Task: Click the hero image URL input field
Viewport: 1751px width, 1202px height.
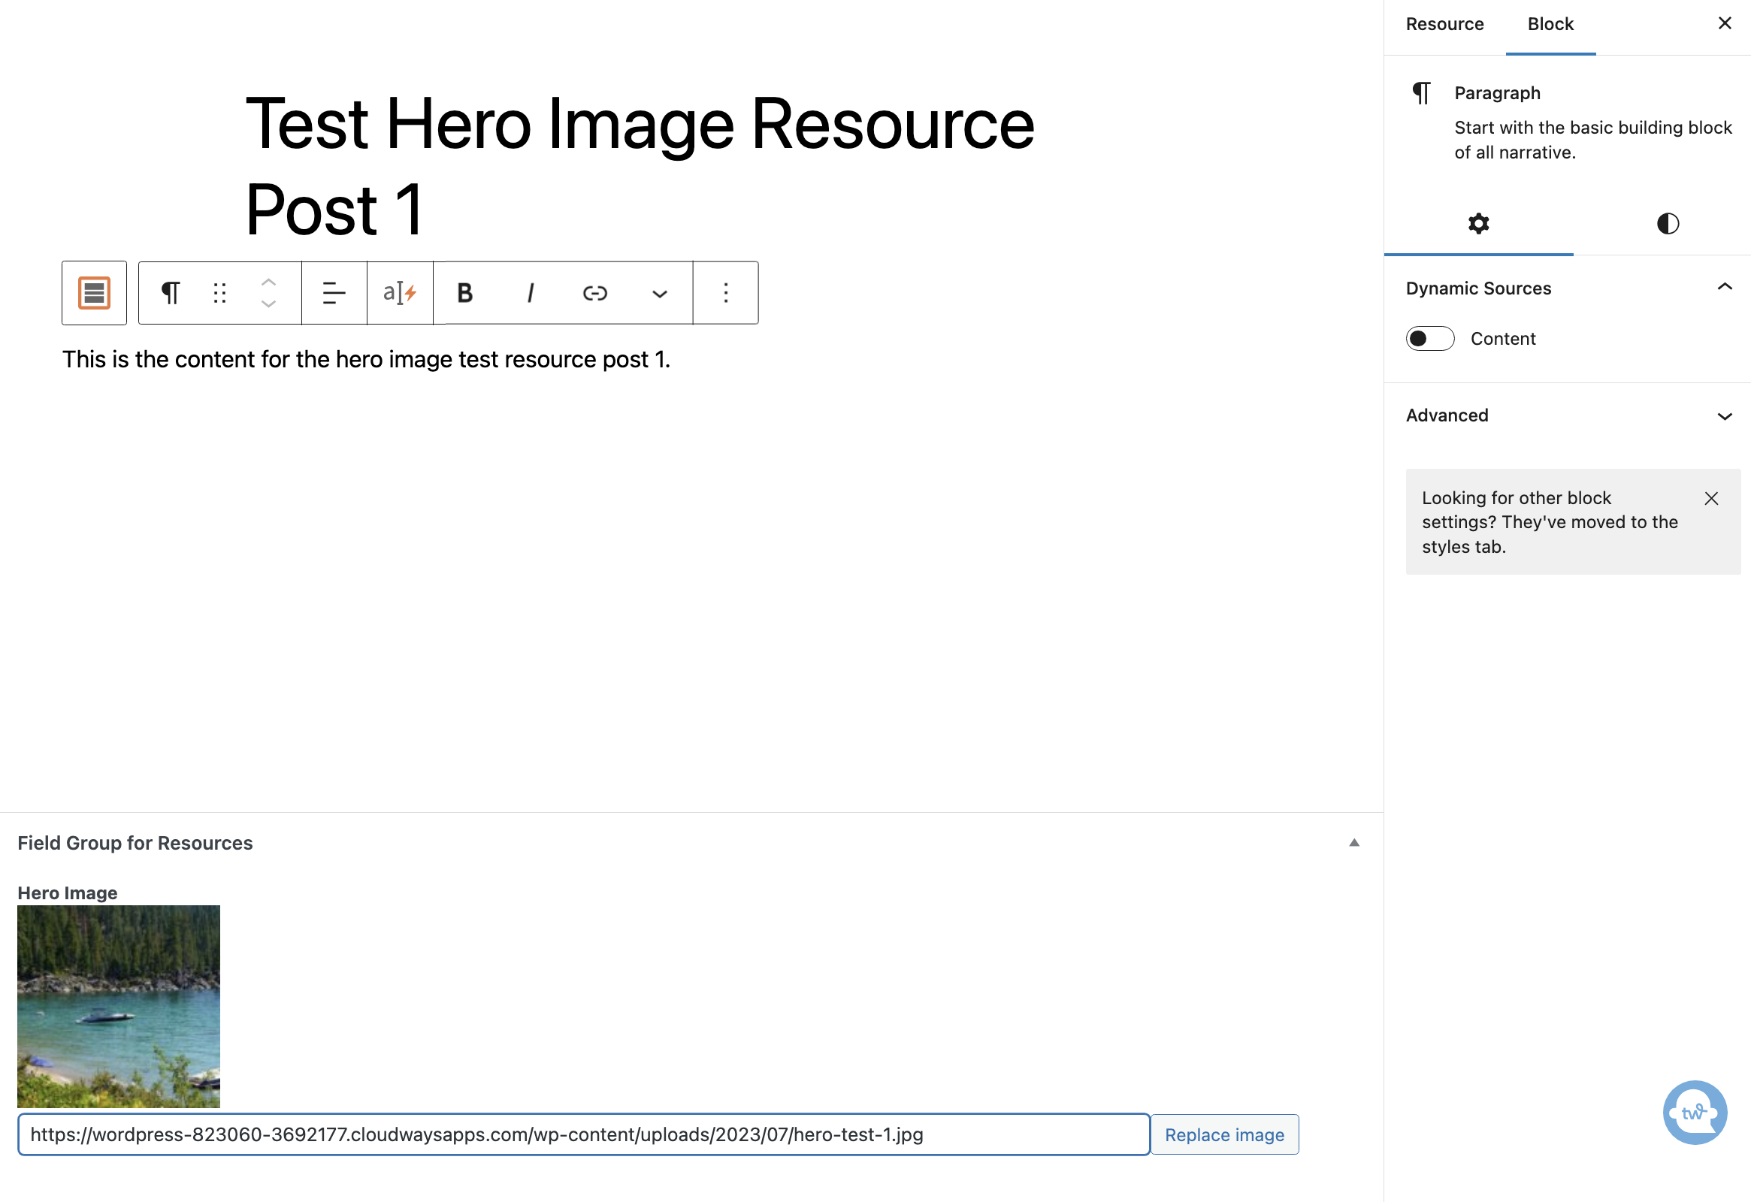Action: point(583,1134)
